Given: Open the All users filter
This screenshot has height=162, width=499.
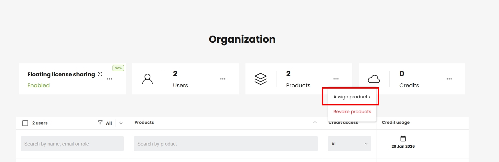Looking at the screenshot, I should pyautogui.click(x=109, y=123).
